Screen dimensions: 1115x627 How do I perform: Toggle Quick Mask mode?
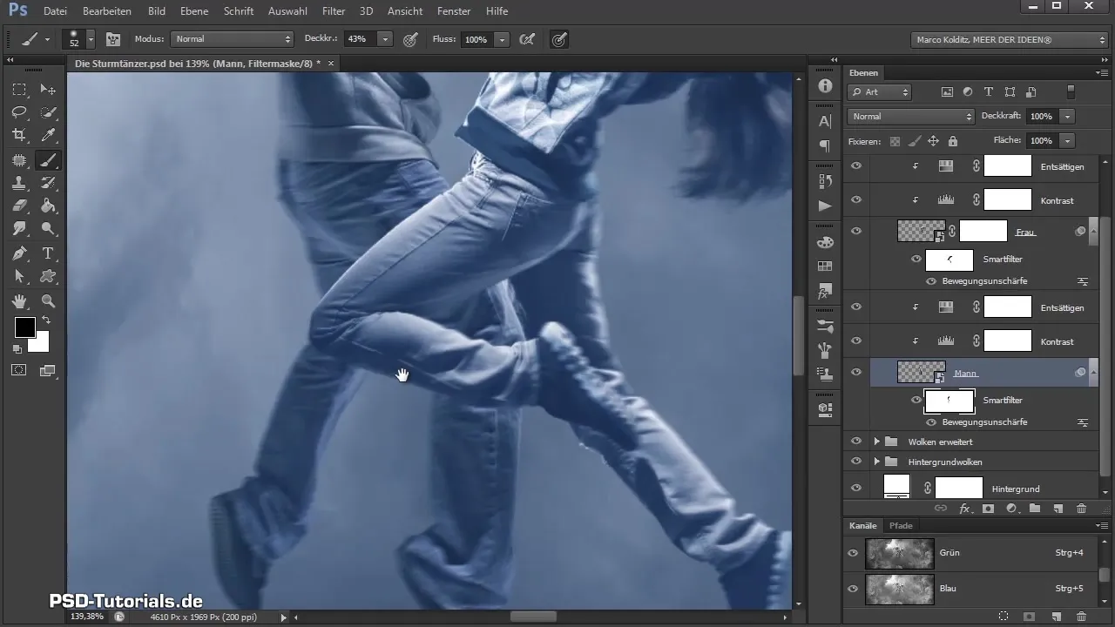pos(19,370)
